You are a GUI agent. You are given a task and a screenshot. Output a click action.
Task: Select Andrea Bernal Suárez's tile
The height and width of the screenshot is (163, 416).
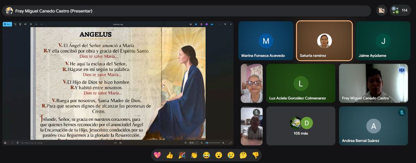tap(374, 126)
